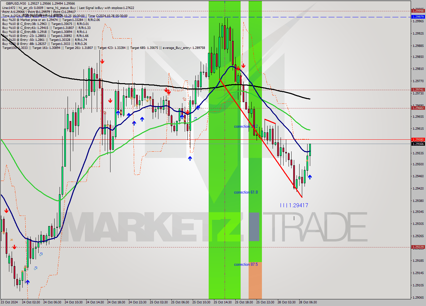Click the 'correction 38.2' label
426x306 pixels.
[246, 126]
